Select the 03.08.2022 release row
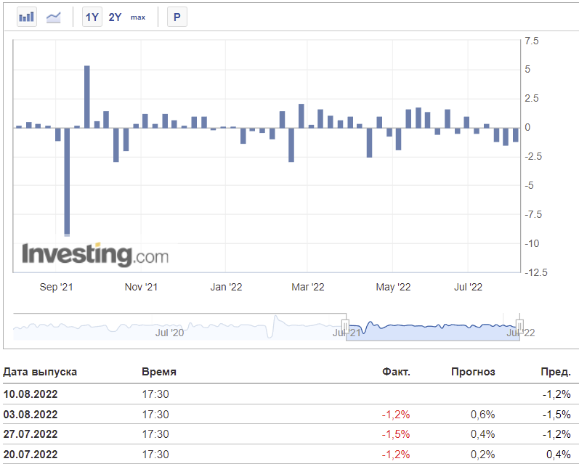The width and height of the screenshot is (579, 464). [31, 414]
